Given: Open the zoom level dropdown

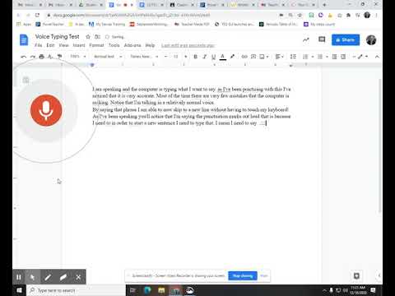Looking at the screenshot, I should 78,57.
